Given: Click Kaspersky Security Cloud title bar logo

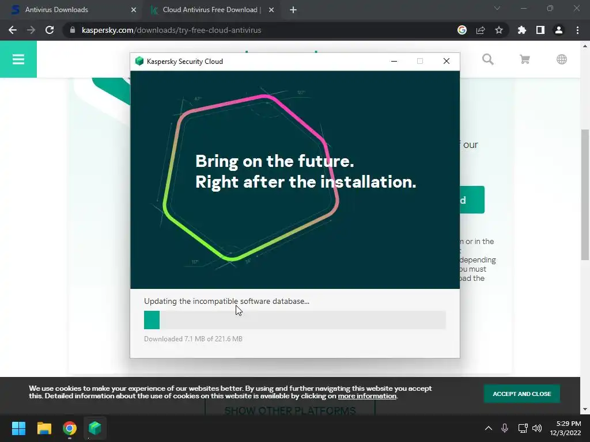Looking at the screenshot, I should (x=139, y=61).
